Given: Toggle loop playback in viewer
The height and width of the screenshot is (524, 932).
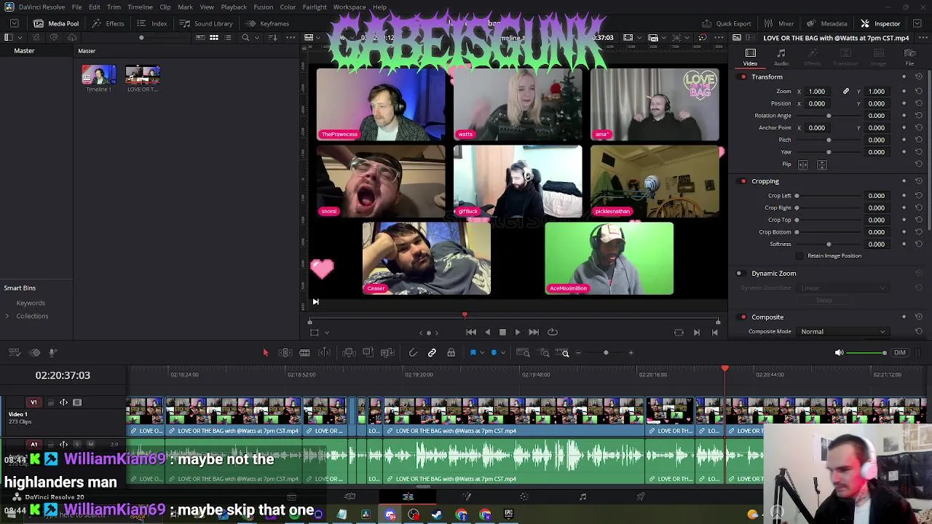Looking at the screenshot, I should click(x=553, y=332).
